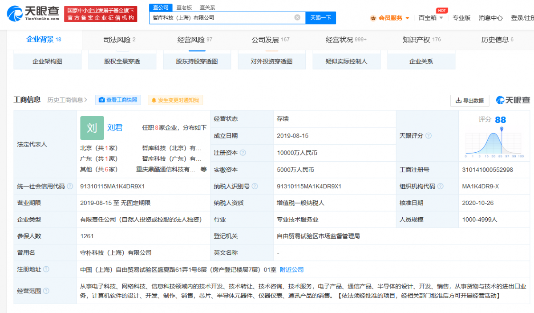Click the 刘 avatar tile
534x313 pixels.
pos(92,128)
